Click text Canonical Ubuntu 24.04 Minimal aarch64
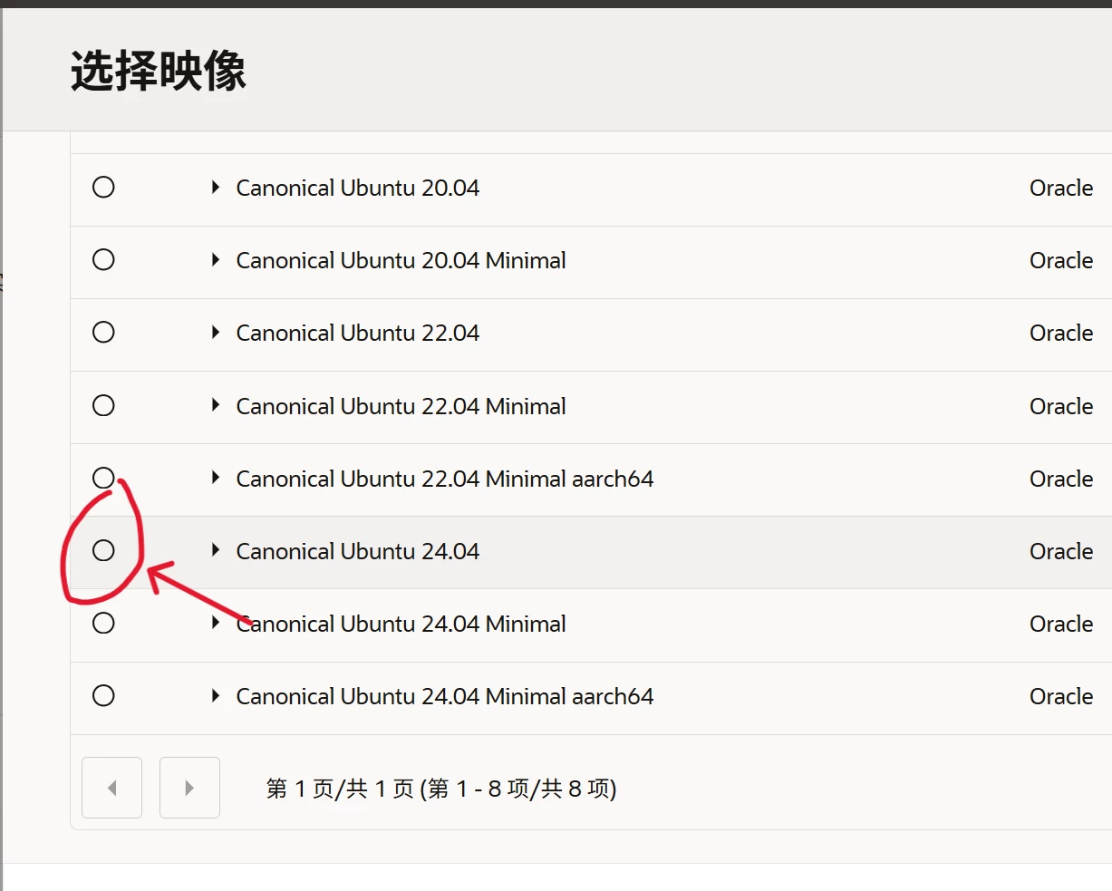The width and height of the screenshot is (1112, 891). [445, 696]
